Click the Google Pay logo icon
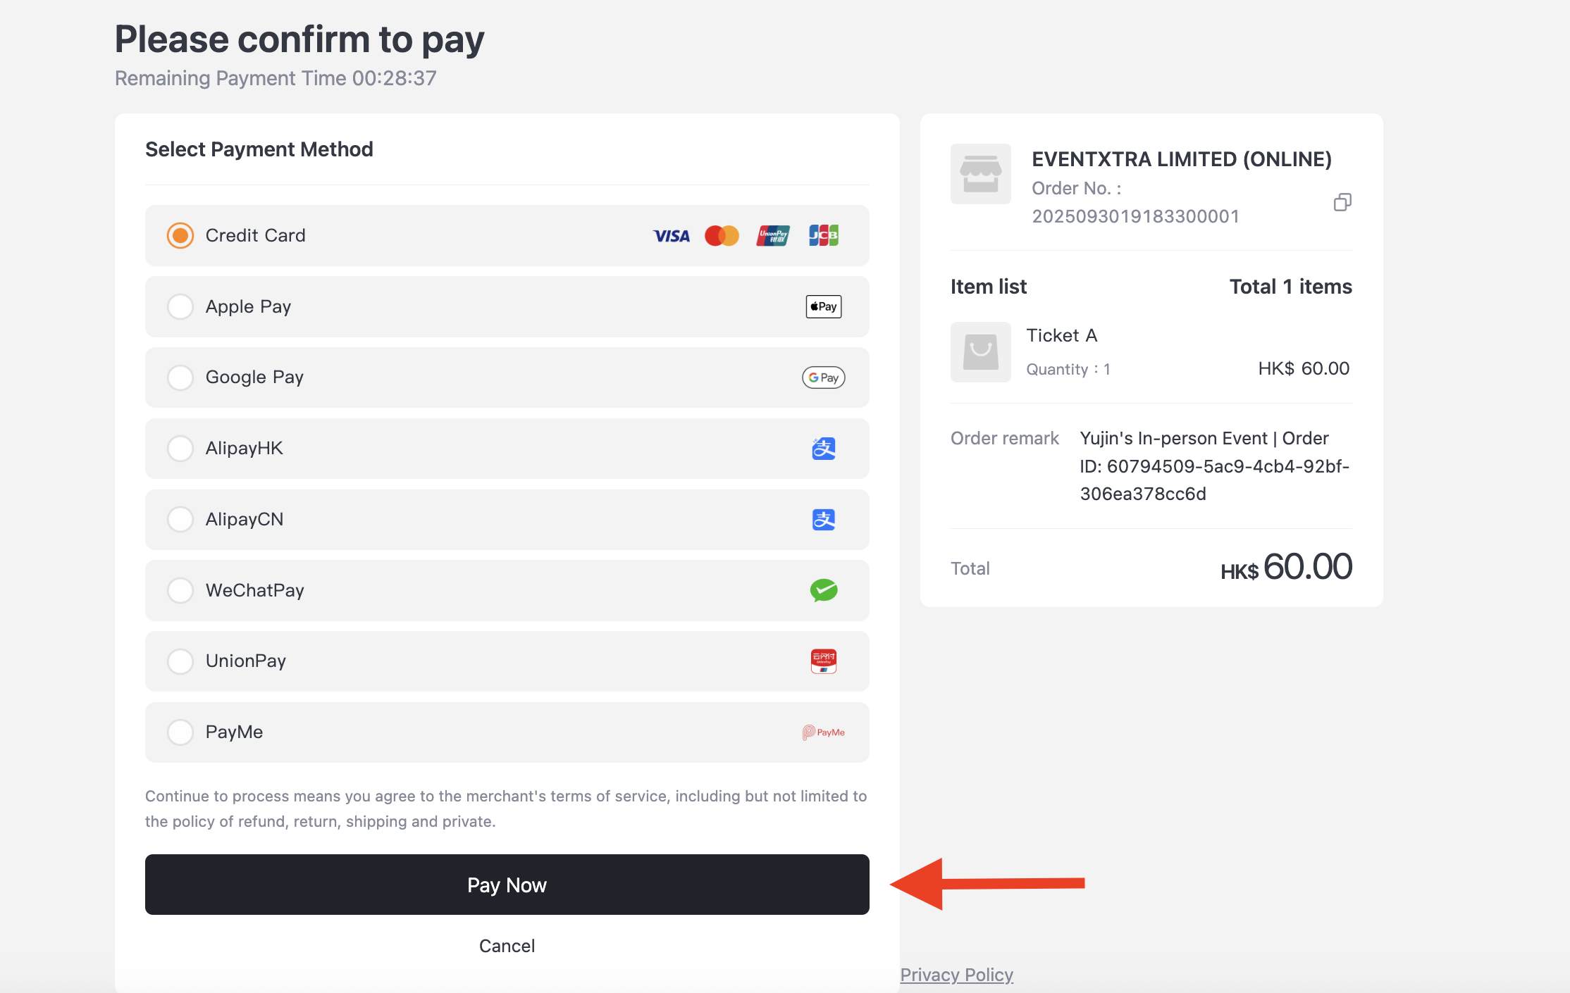The image size is (1570, 993). click(823, 377)
